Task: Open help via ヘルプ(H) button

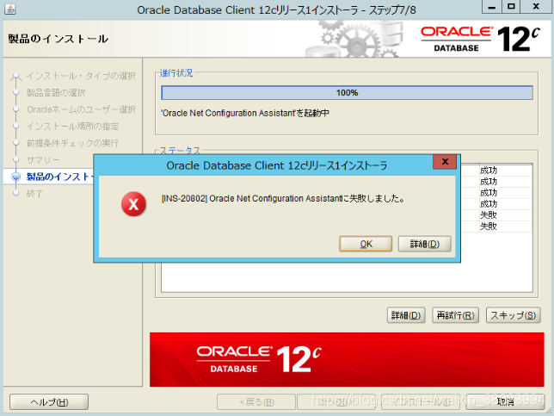Action: (49, 402)
